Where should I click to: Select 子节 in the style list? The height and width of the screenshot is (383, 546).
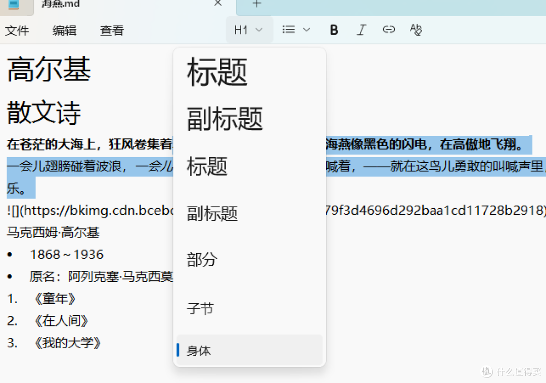click(200, 308)
